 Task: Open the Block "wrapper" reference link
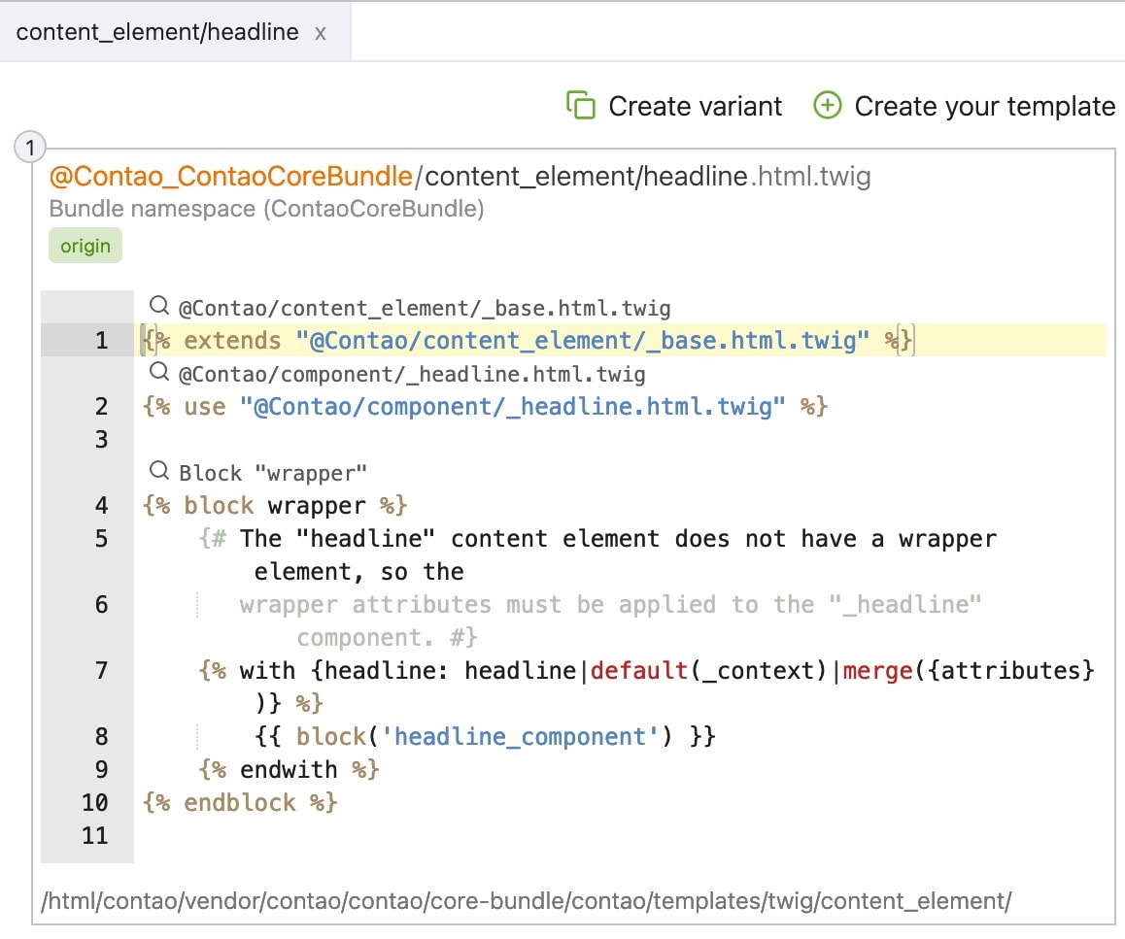pyautogui.click(x=273, y=473)
